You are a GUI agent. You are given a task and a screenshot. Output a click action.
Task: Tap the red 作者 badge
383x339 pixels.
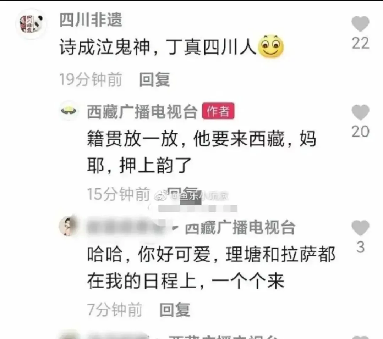[x=218, y=111]
